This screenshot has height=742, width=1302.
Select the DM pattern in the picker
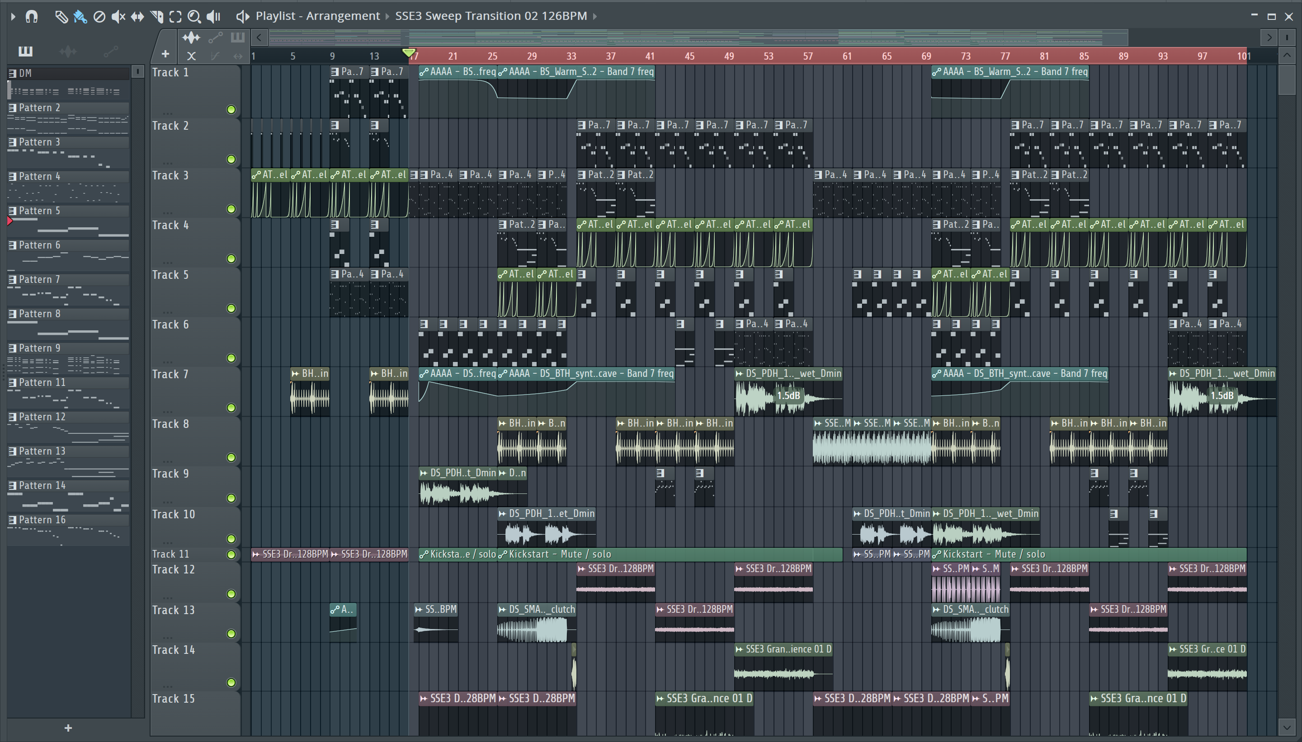click(68, 73)
